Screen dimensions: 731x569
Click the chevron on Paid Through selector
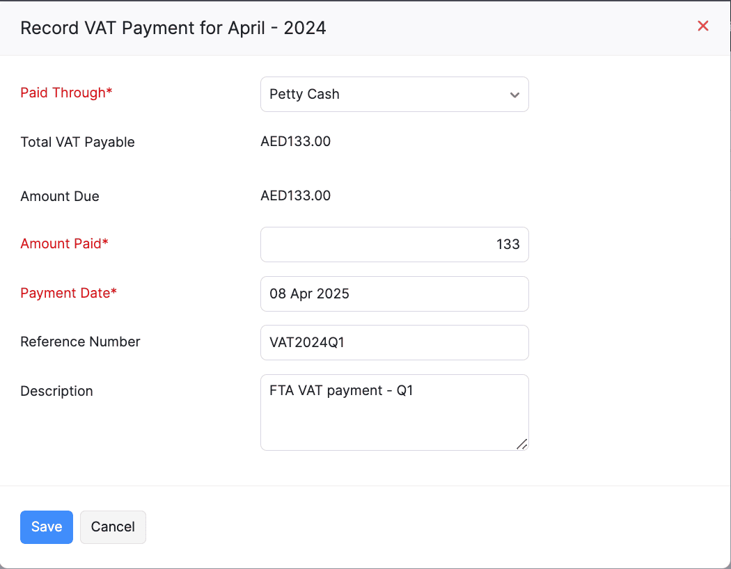pos(514,94)
